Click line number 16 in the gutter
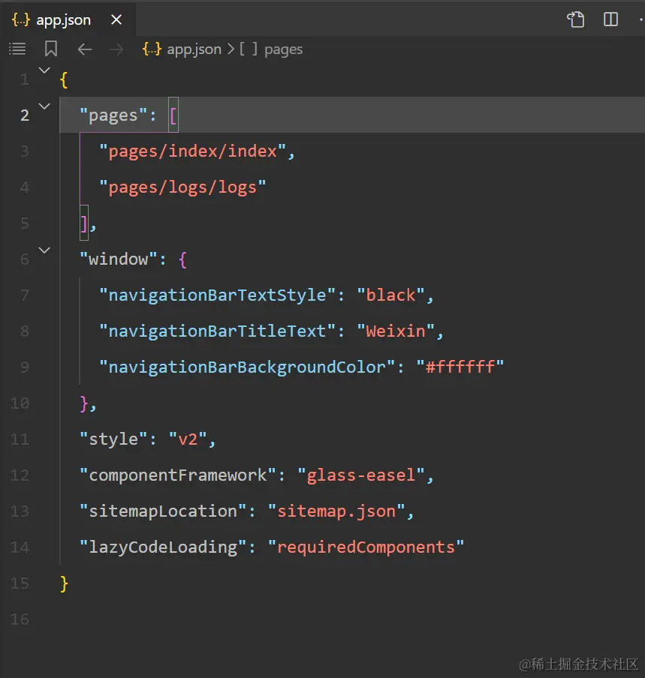 pyautogui.click(x=20, y=619)
